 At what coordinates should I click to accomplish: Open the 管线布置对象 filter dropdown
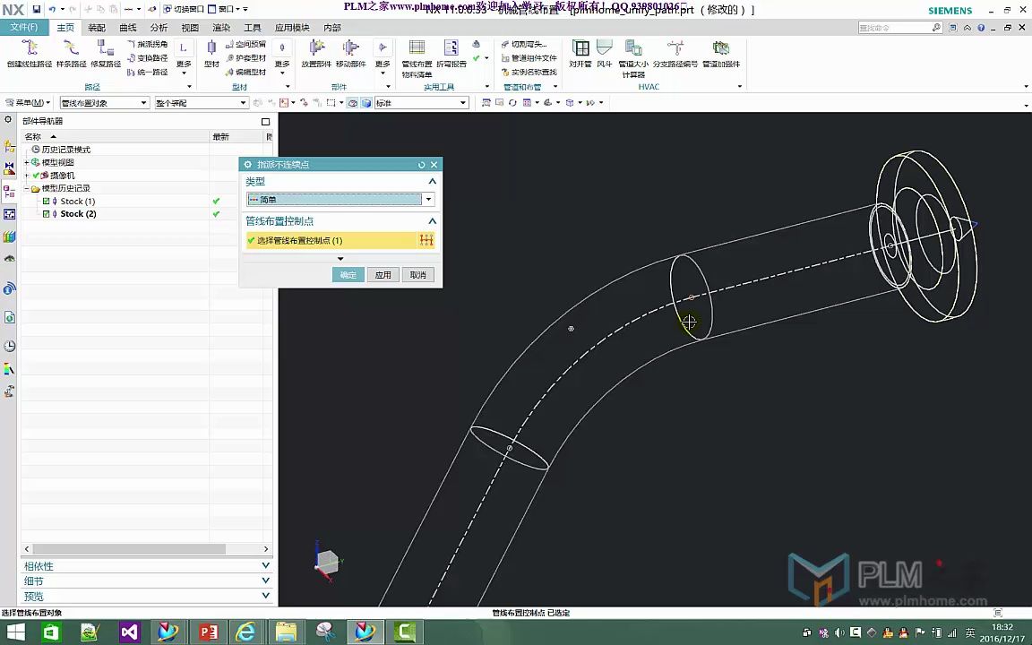tap(105, 103)
